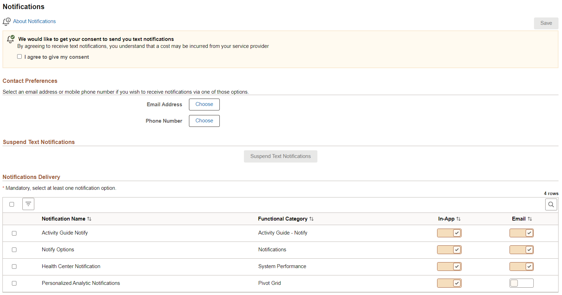Open the table filter icon

click(x=28, y=204)
